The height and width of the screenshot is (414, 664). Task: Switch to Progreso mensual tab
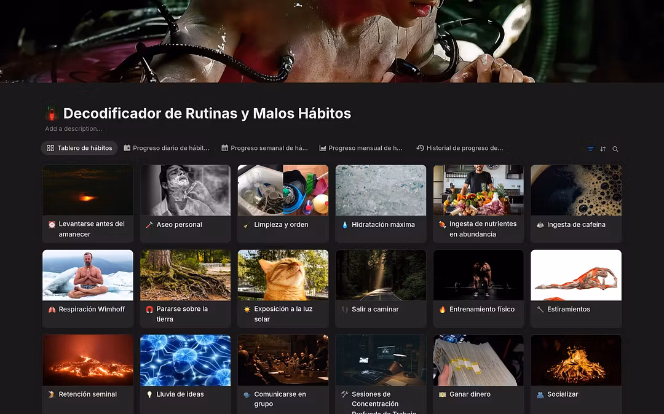click(360, 148)
